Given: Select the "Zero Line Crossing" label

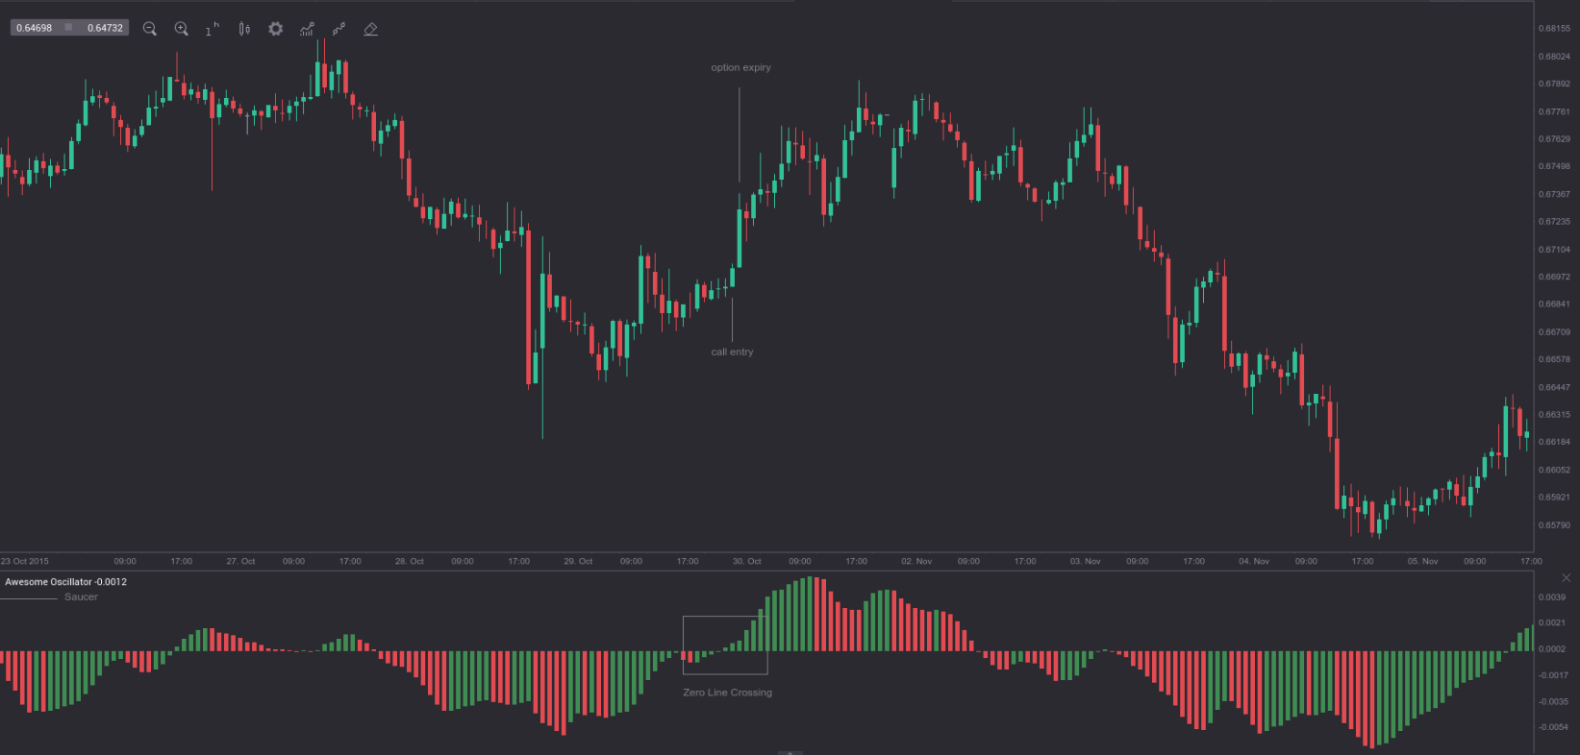Looking at the screenshot, I should tap(727, 692).
